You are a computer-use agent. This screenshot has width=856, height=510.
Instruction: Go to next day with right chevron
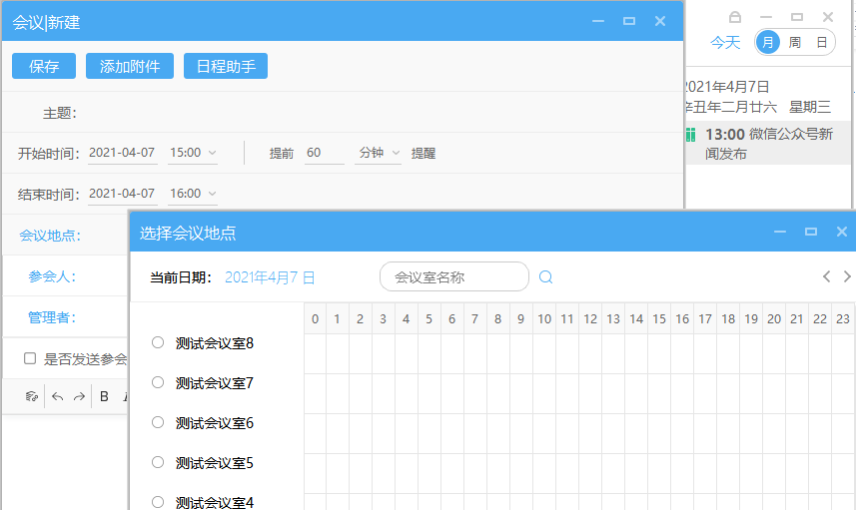pos(847,276)
